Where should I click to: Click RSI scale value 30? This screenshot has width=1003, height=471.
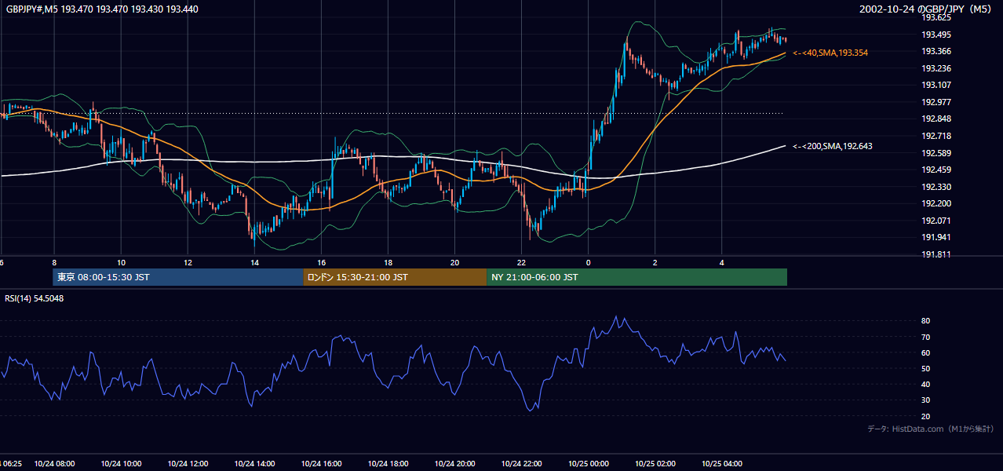coord(925,400)
